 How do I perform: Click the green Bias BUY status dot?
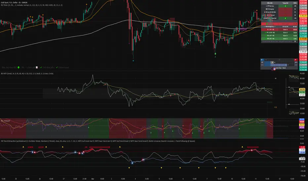19,67
